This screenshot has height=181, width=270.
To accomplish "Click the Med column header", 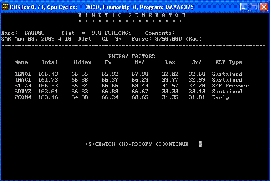I will point(140,62).
